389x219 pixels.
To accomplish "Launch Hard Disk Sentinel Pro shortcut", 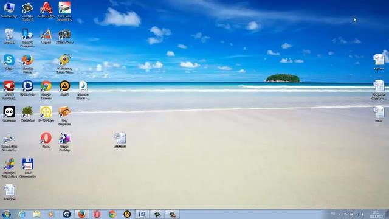I will (64, 12).
